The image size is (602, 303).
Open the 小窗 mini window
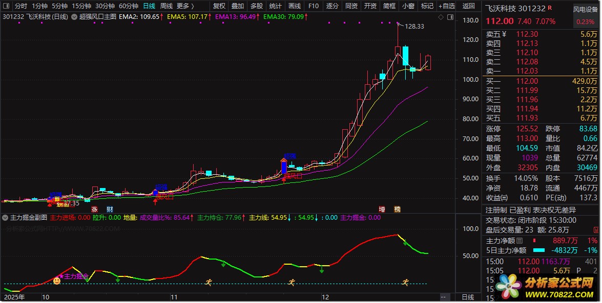408,6
